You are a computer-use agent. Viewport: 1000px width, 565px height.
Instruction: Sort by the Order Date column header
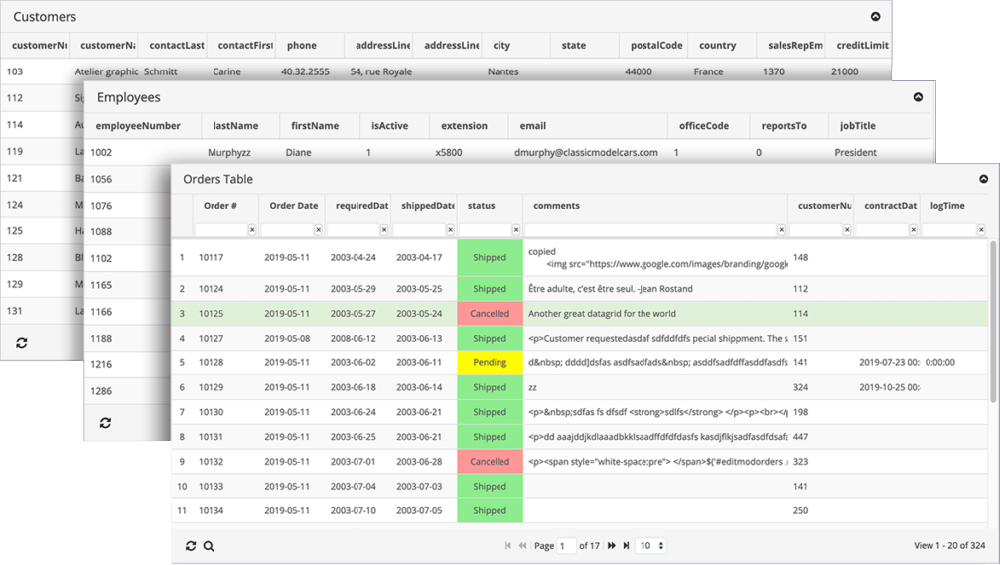pos(293,206)
